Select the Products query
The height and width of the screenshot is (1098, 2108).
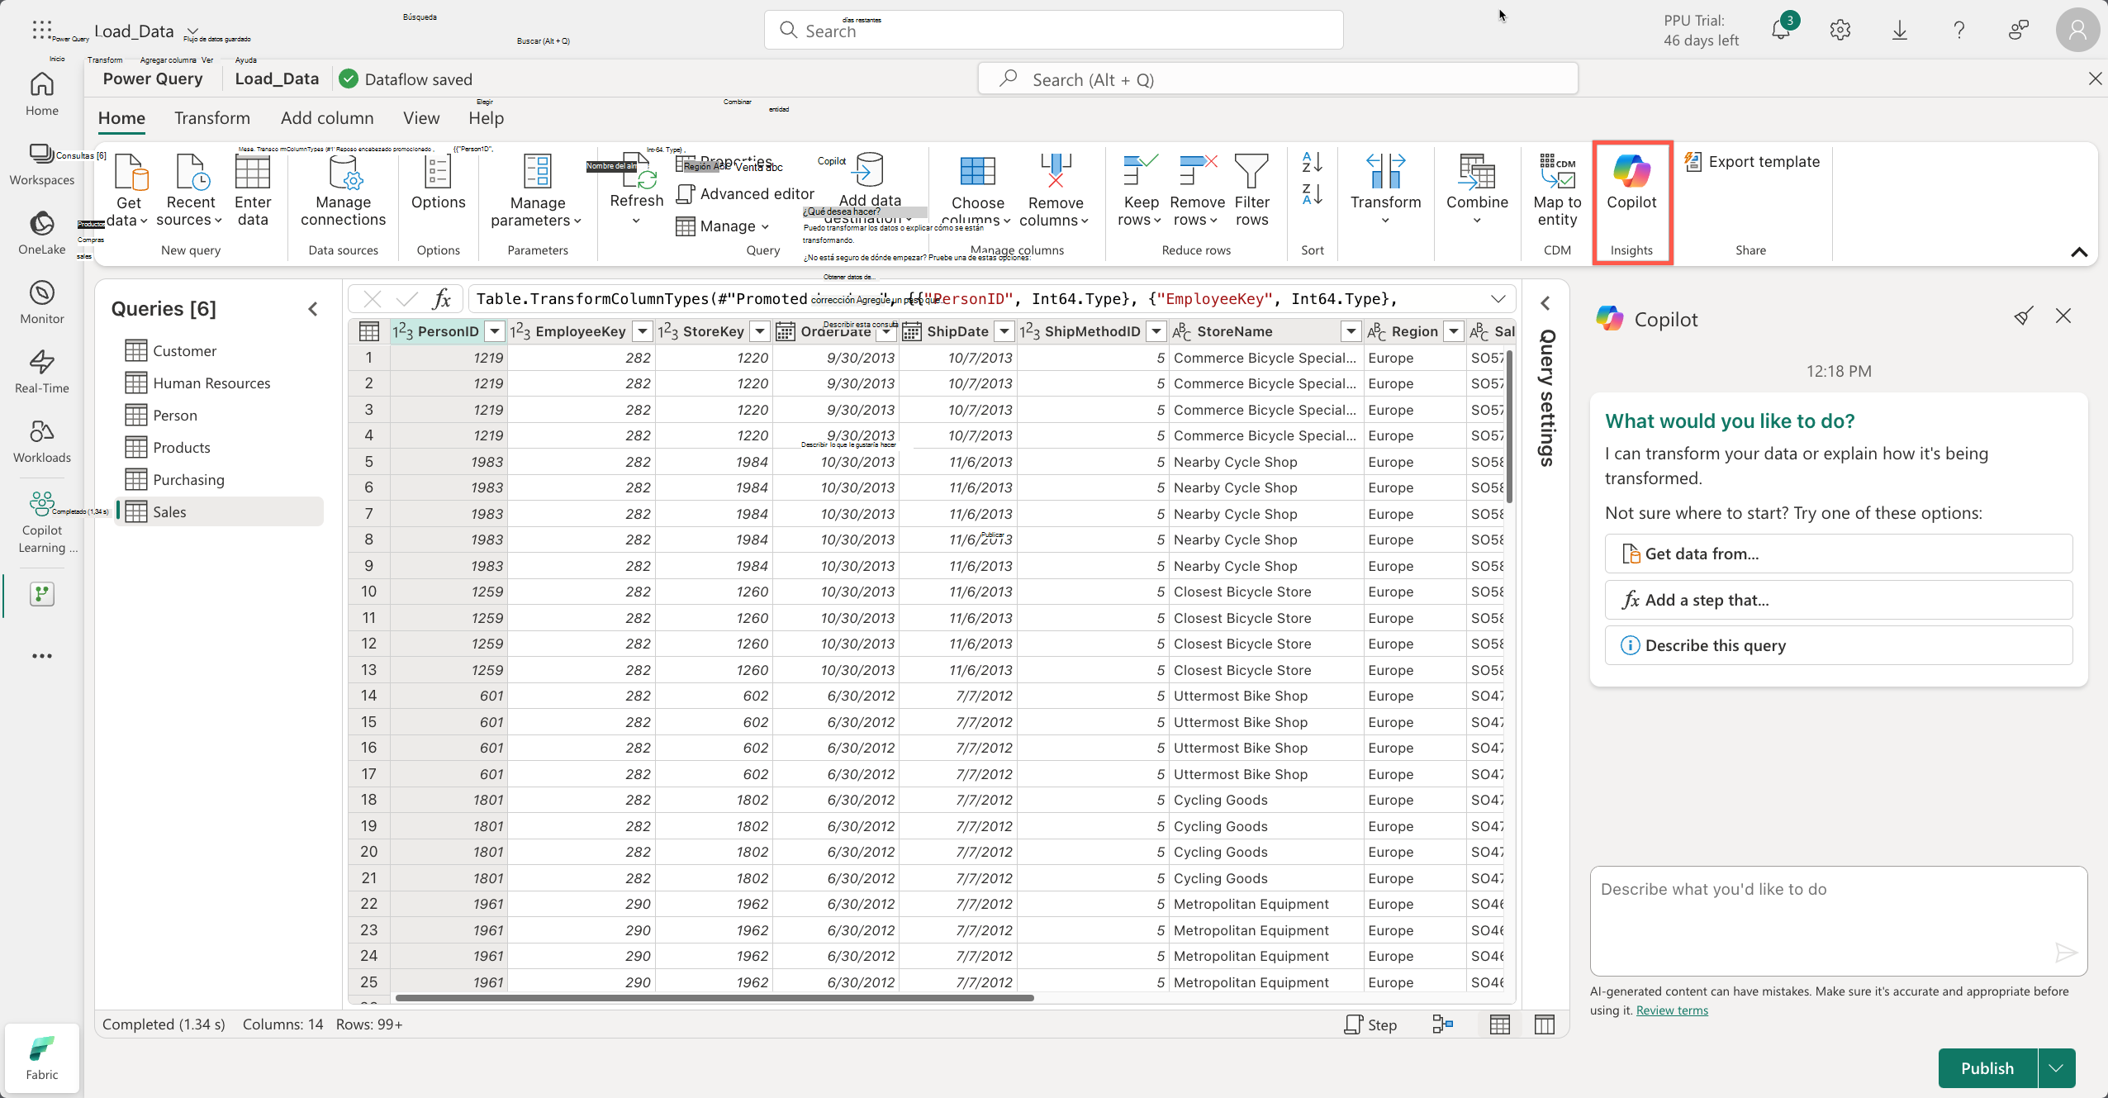219,448
